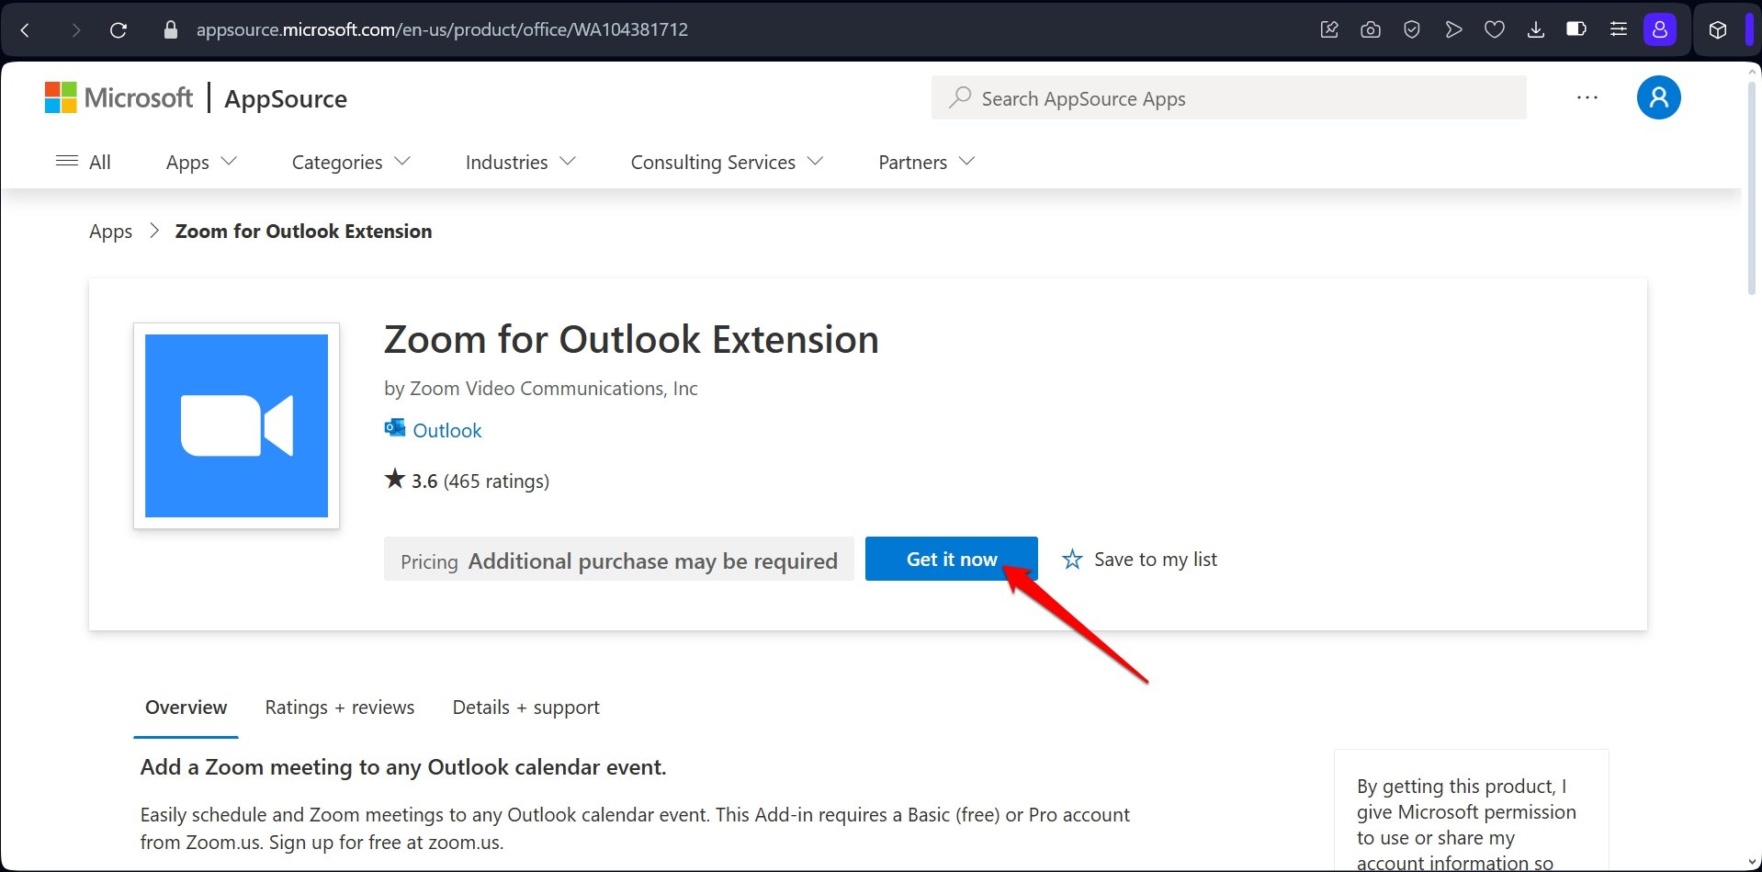The width and height of the screenshot is (1762, 872).
Task: Click the padlock site info icon
Action: 170,29
